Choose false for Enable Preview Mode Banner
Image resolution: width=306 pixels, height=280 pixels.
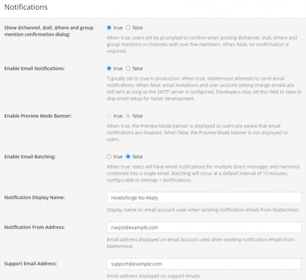pos(128,116)
